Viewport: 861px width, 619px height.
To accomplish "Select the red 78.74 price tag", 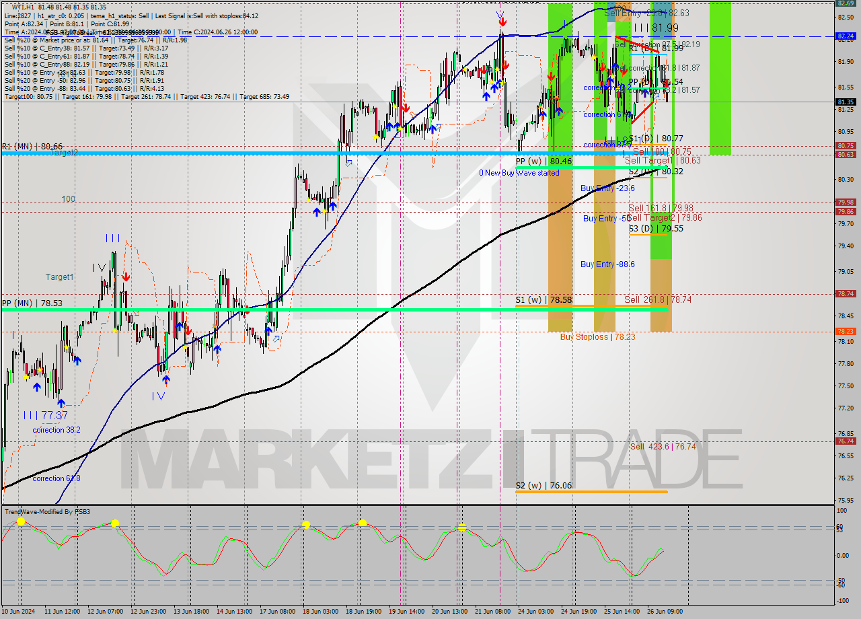I will 846,293.
